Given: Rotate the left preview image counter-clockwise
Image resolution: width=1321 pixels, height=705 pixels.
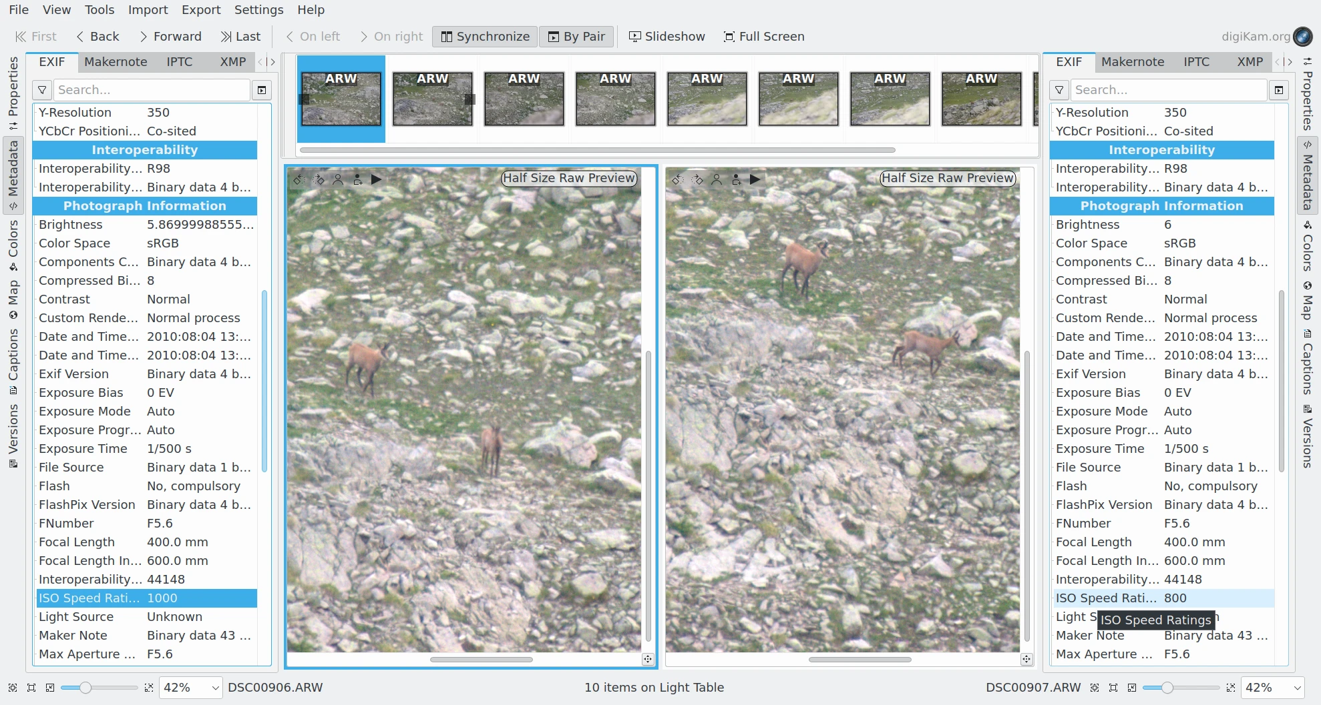Looking at the screenshot, I should [299, 179].
